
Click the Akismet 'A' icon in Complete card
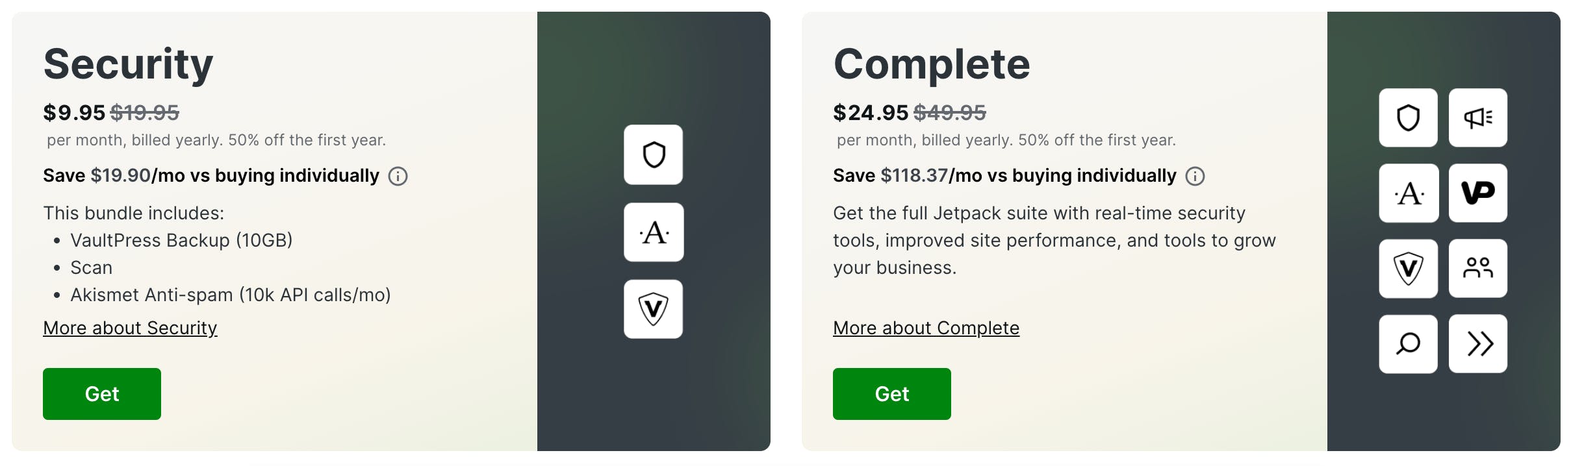(x=1408, y=193)
